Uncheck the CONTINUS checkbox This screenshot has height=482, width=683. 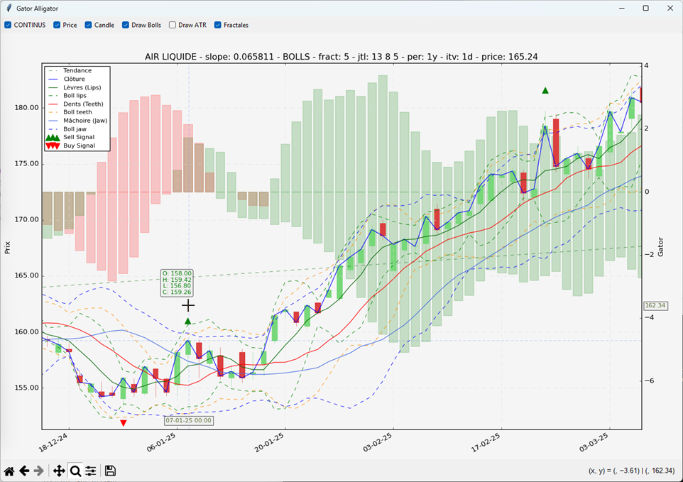pyautogui.click(x=9, y=25)
